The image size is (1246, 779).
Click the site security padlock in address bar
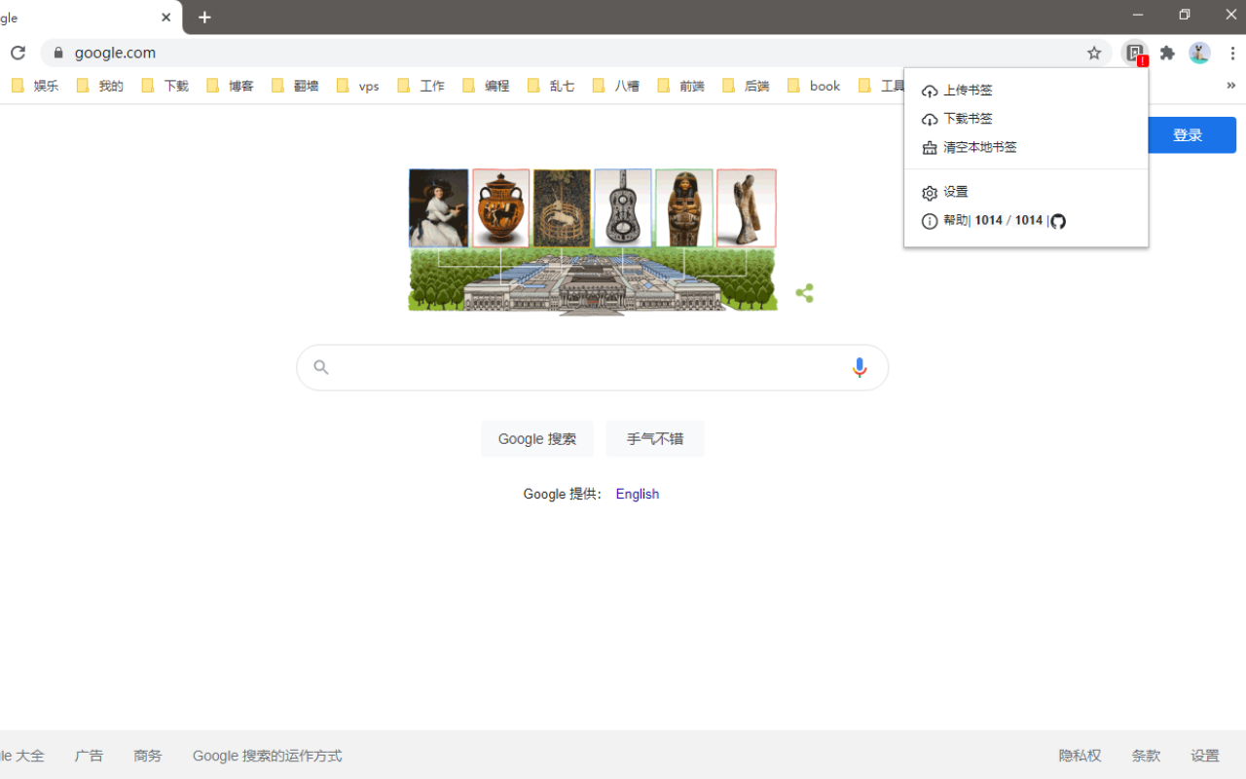click(x=60, y=53)
